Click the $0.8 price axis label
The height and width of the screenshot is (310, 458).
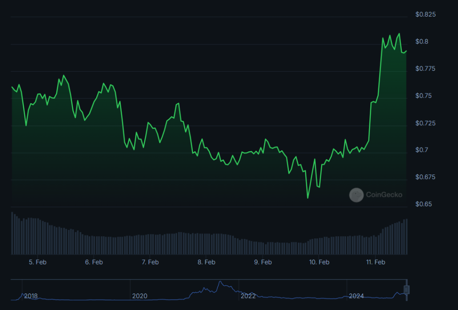(x=422, y=42)
